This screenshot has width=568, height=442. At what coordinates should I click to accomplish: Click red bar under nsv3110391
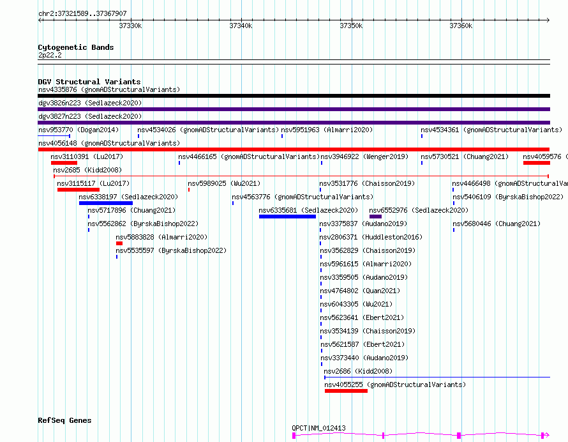tap(64, 163)
